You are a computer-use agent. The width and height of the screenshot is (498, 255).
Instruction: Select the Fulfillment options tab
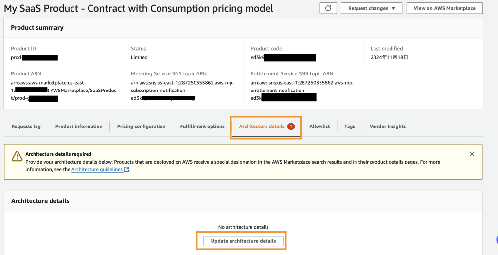[x=202, y=127]
